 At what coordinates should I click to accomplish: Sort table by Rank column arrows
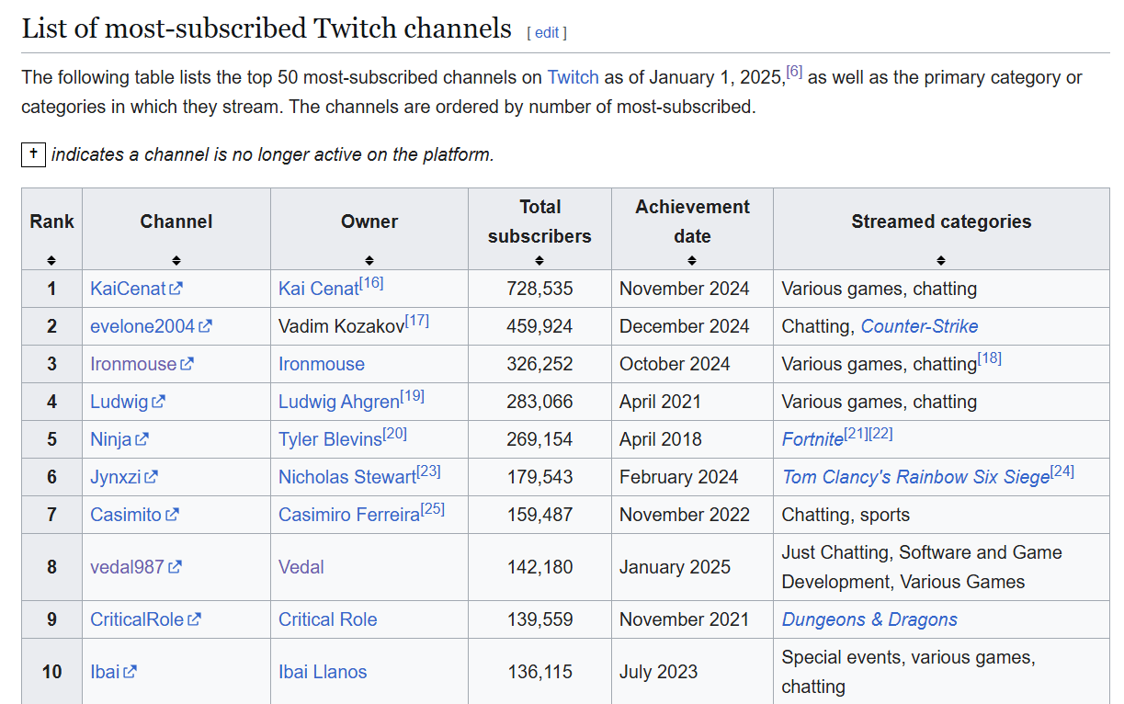[51, 260]
